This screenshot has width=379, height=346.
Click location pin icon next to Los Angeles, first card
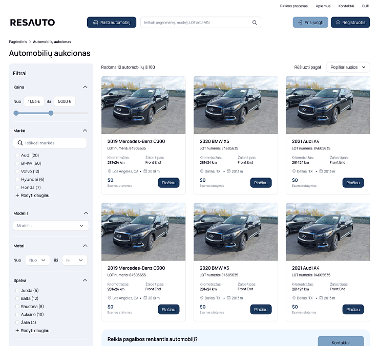[x=109, y=171]
